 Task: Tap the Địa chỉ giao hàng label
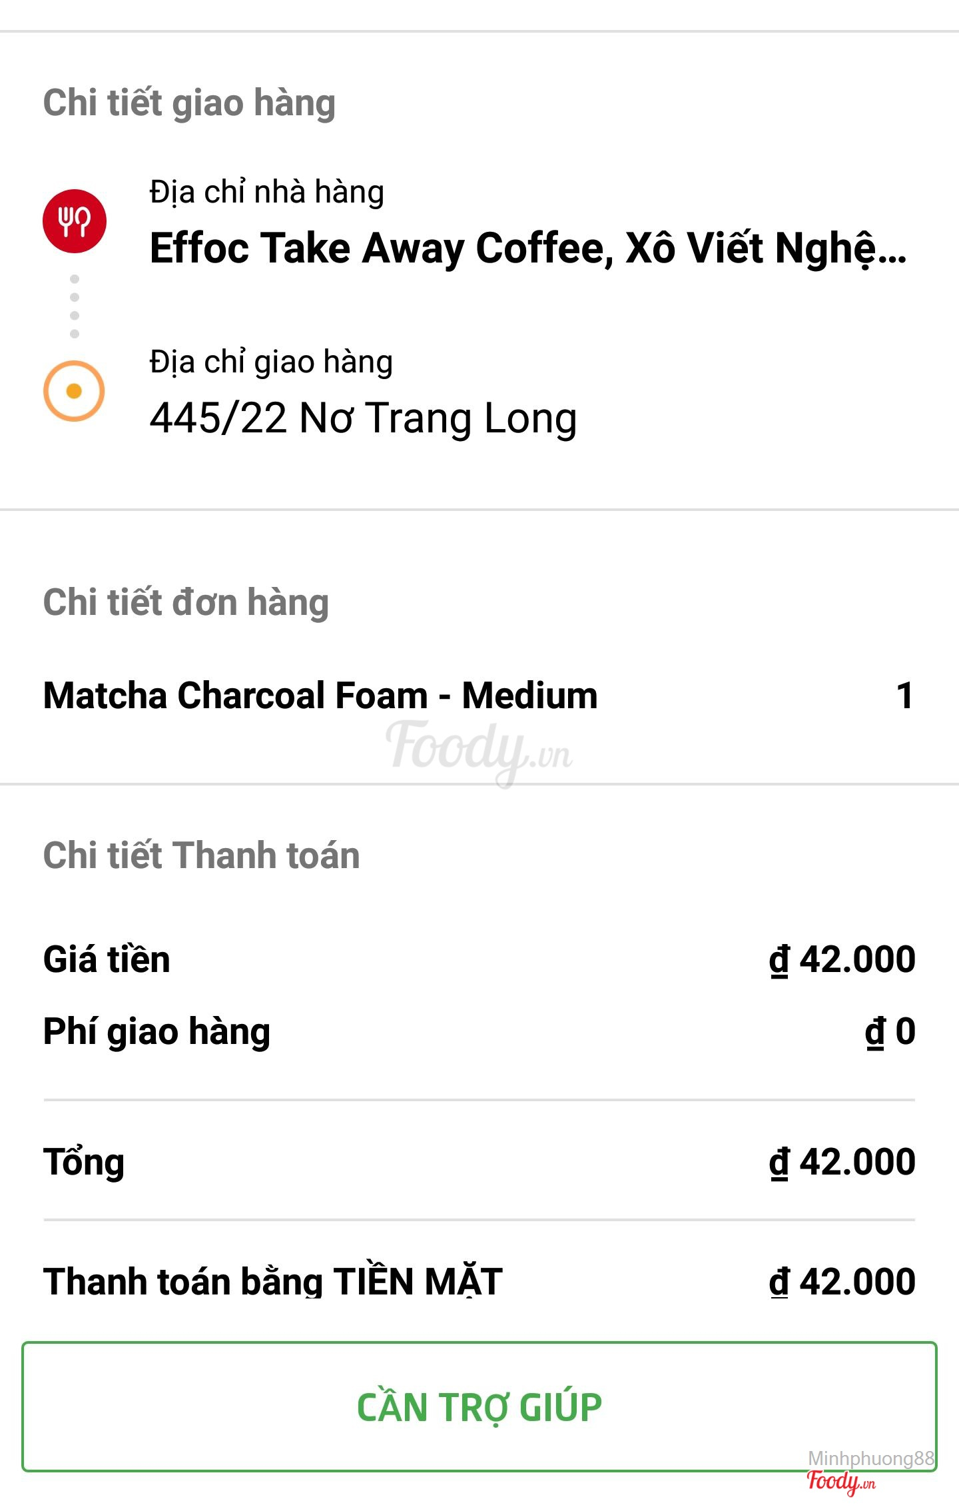[271, 362]
